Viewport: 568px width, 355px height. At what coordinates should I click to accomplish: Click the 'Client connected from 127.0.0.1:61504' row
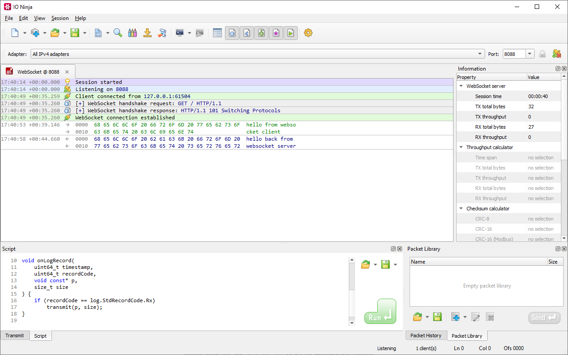[x=227, y=96]
